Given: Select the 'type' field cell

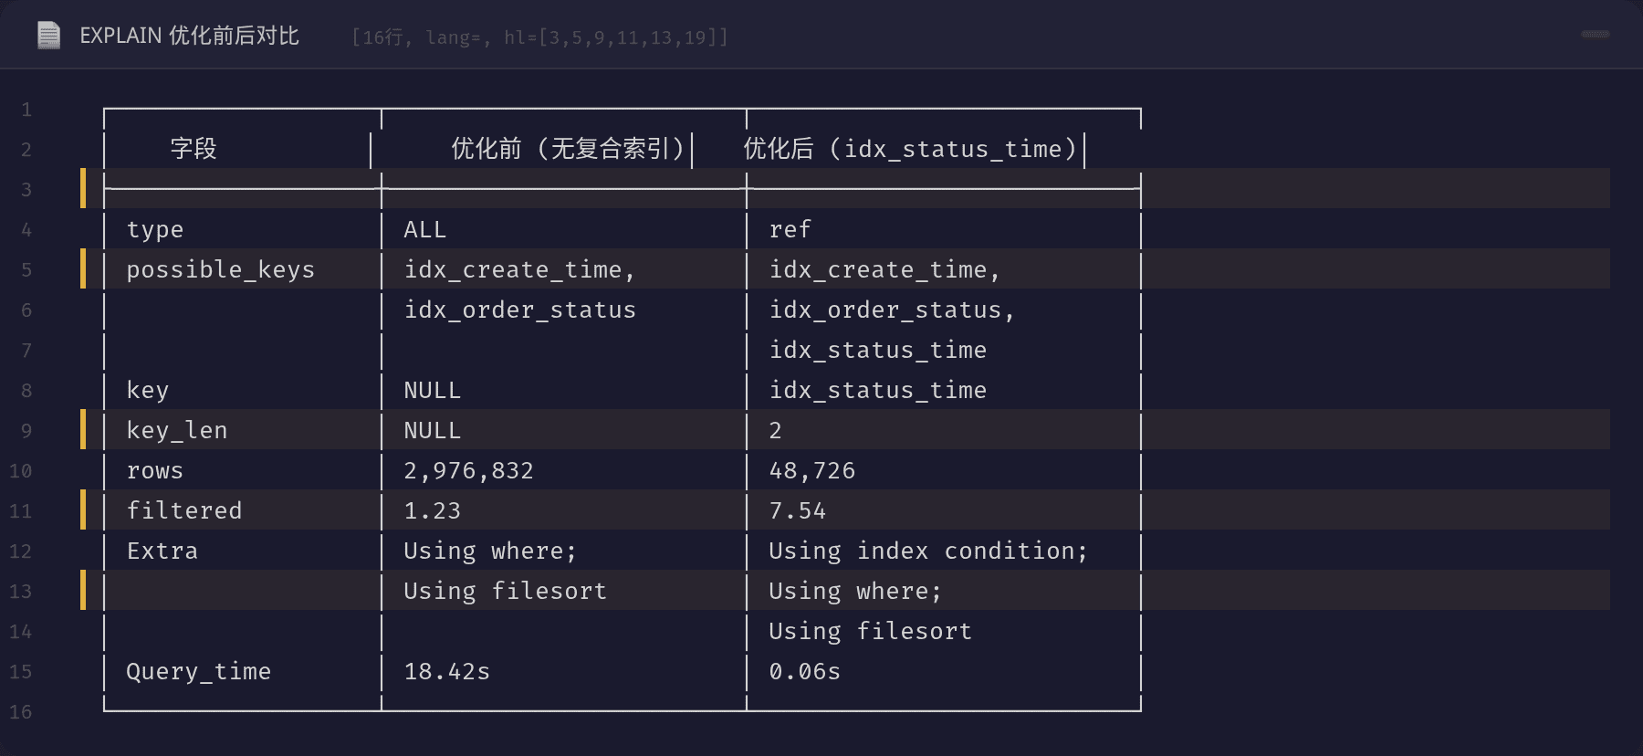Looking at the screenshot, I should coord(155,230).
